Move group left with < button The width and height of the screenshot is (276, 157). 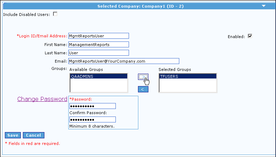(143, 89)
